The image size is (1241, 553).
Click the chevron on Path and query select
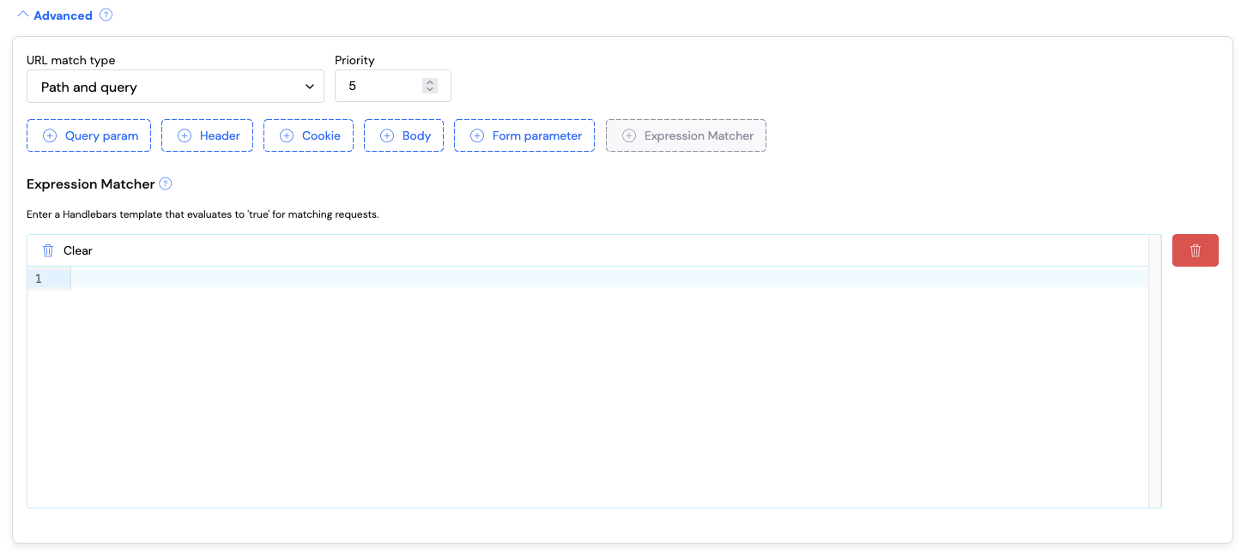pyautogui.click(x=310, y=86)
